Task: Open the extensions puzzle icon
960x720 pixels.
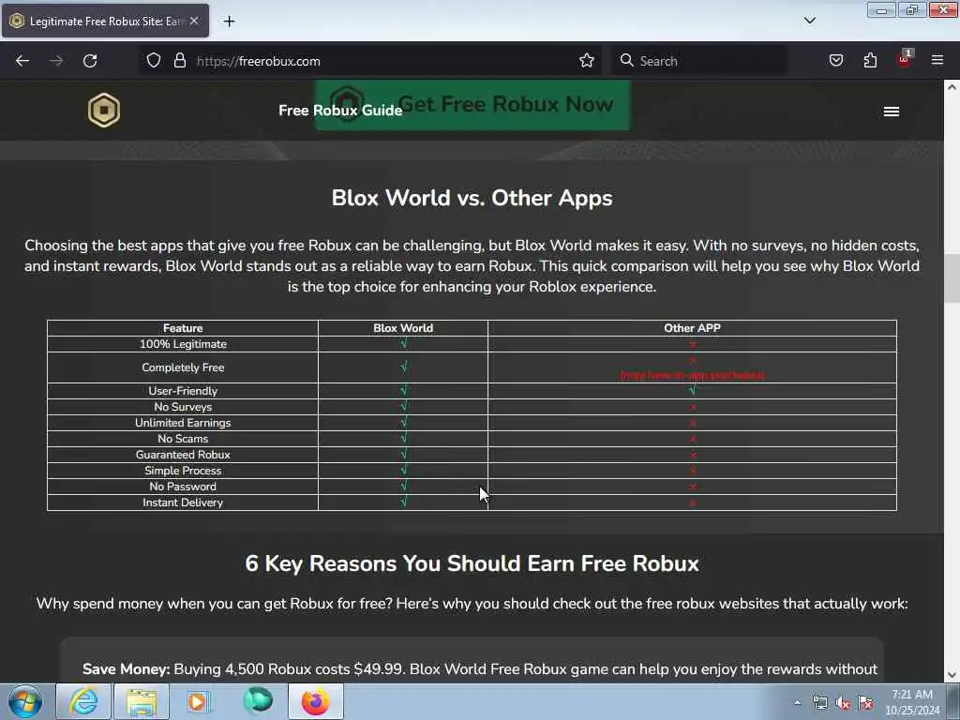Action: coord(870,61)
